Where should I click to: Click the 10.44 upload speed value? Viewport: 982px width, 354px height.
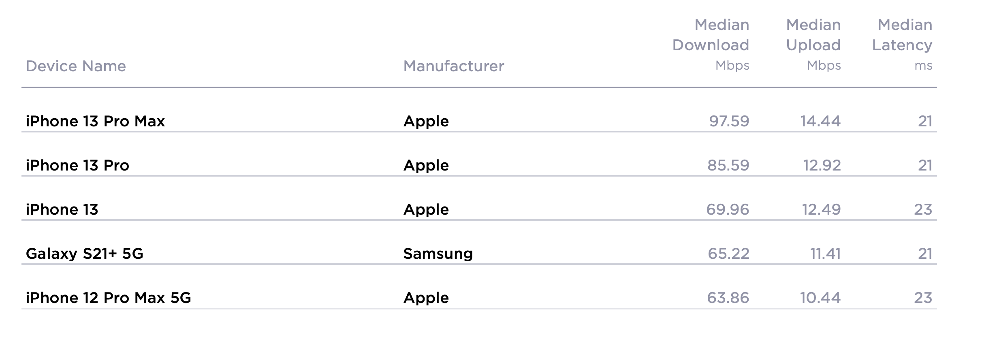tap(820, 298)
